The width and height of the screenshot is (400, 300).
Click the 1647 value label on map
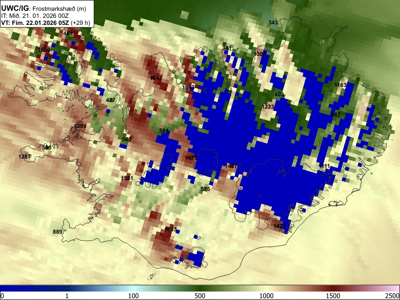point(156,78)
